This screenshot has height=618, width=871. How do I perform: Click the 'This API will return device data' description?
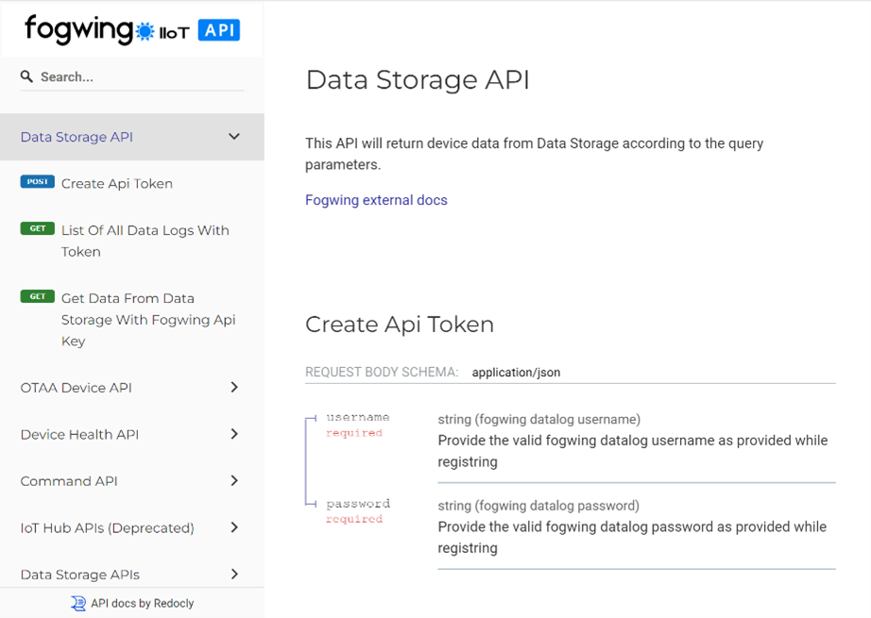click(535, 154)
